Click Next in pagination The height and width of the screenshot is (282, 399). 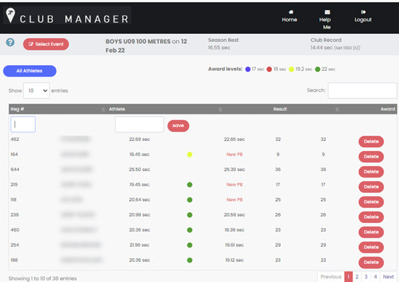[388, 277]
